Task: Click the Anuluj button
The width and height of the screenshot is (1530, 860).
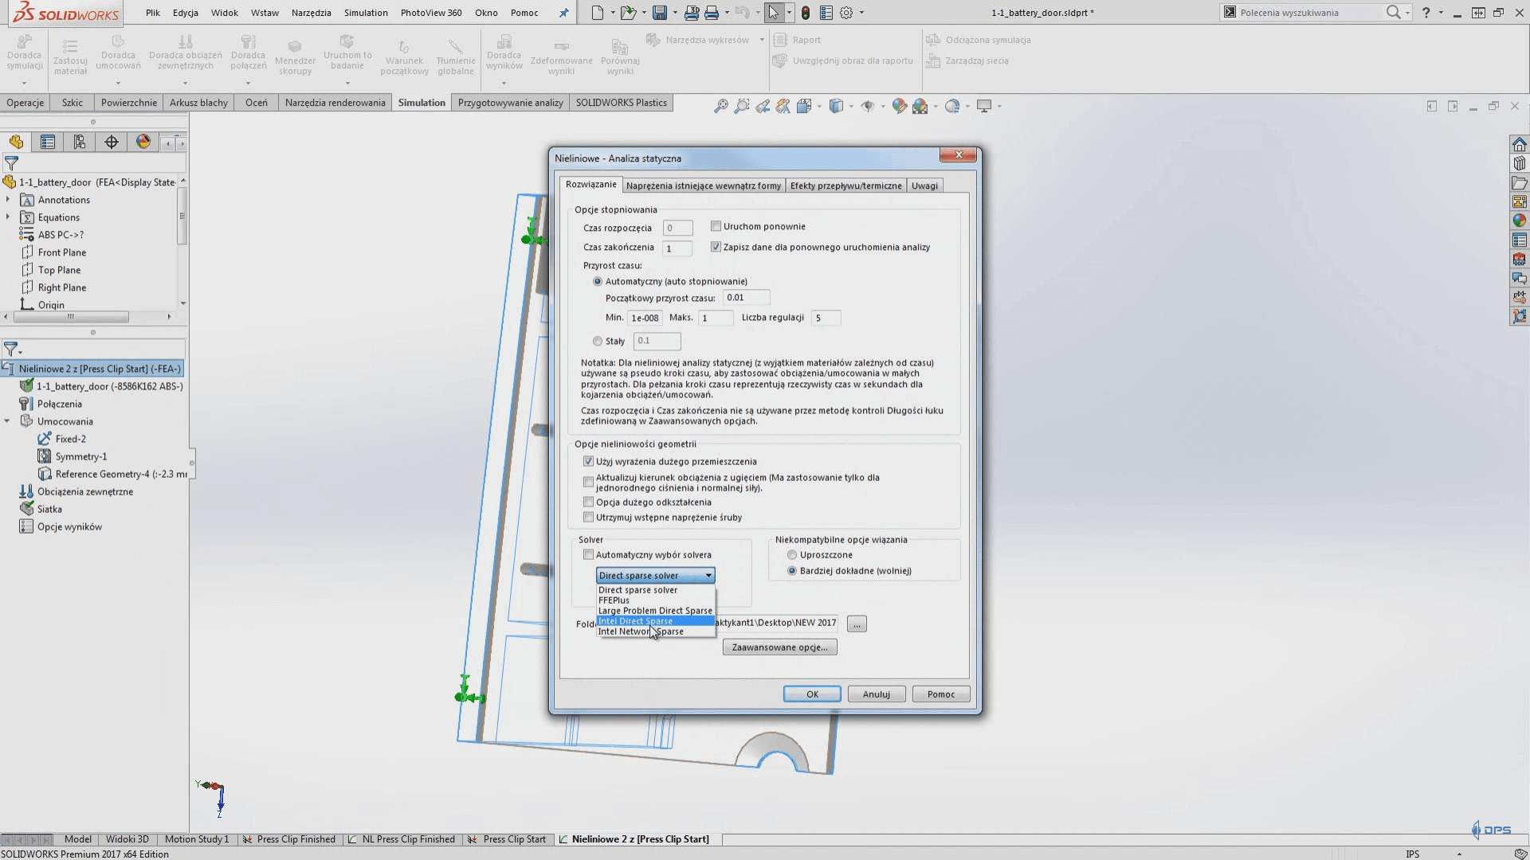Action: (x=876, y=694)
